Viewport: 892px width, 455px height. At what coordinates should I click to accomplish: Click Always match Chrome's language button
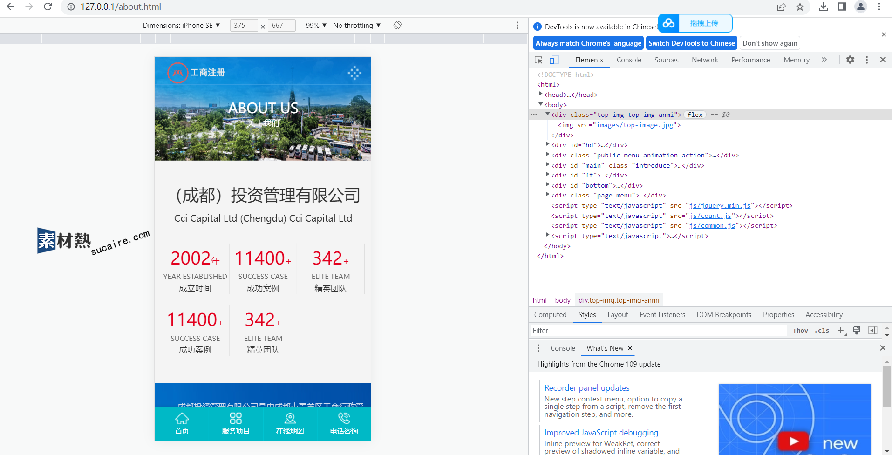pyautogui.click(x=588, y=43)
